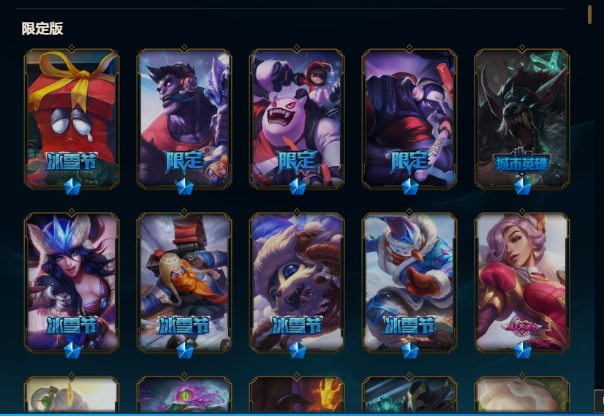604x416 pixels.
Task: Click blue gem under Dr. Mundo headphones skin
Action: pos(184,186)
